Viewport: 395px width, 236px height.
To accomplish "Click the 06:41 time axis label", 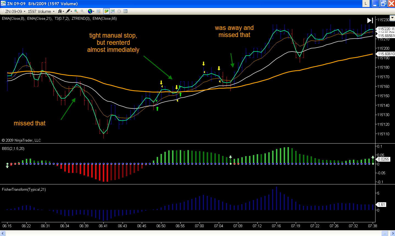I will 103,226.
